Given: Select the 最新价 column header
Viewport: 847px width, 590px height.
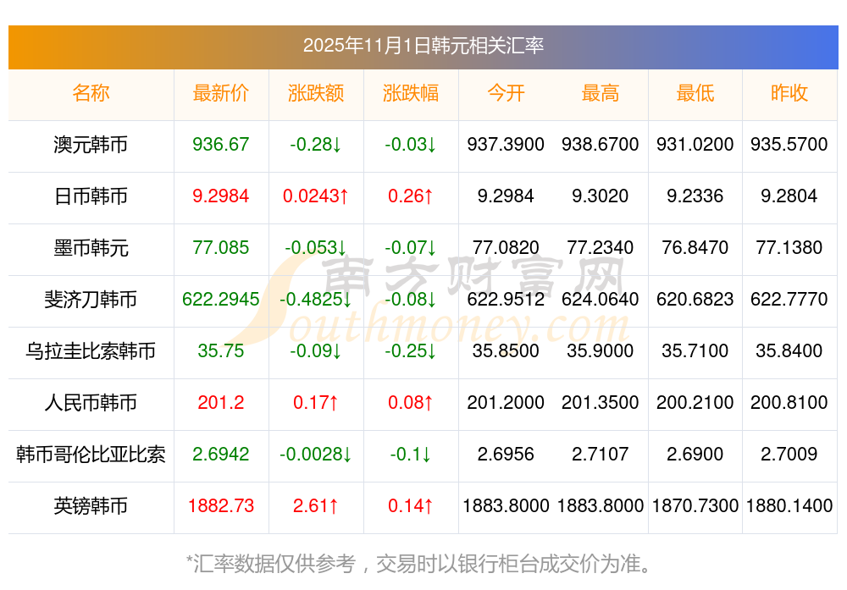Looking at the screenshot, I should [x=220, y=93].
